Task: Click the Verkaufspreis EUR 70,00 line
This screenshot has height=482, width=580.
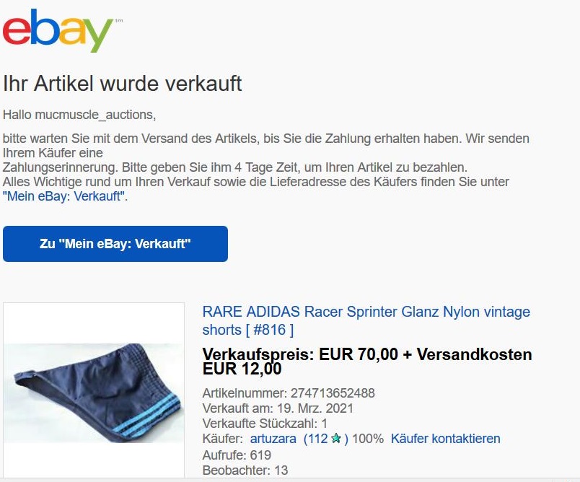Action: tap(300, 354)
